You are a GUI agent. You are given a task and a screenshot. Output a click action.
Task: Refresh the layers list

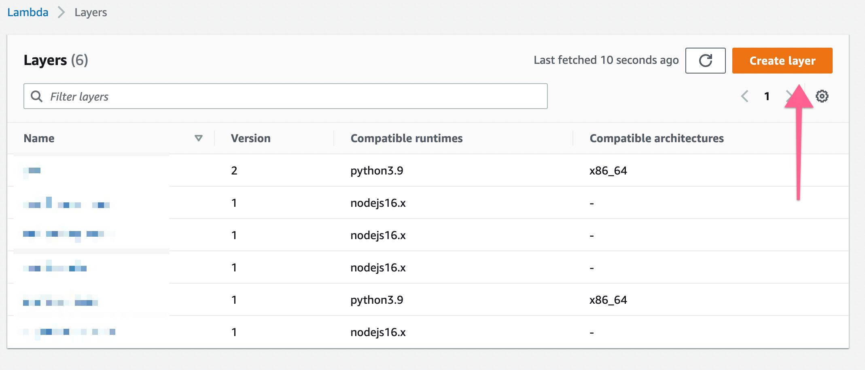pos(705,61)
